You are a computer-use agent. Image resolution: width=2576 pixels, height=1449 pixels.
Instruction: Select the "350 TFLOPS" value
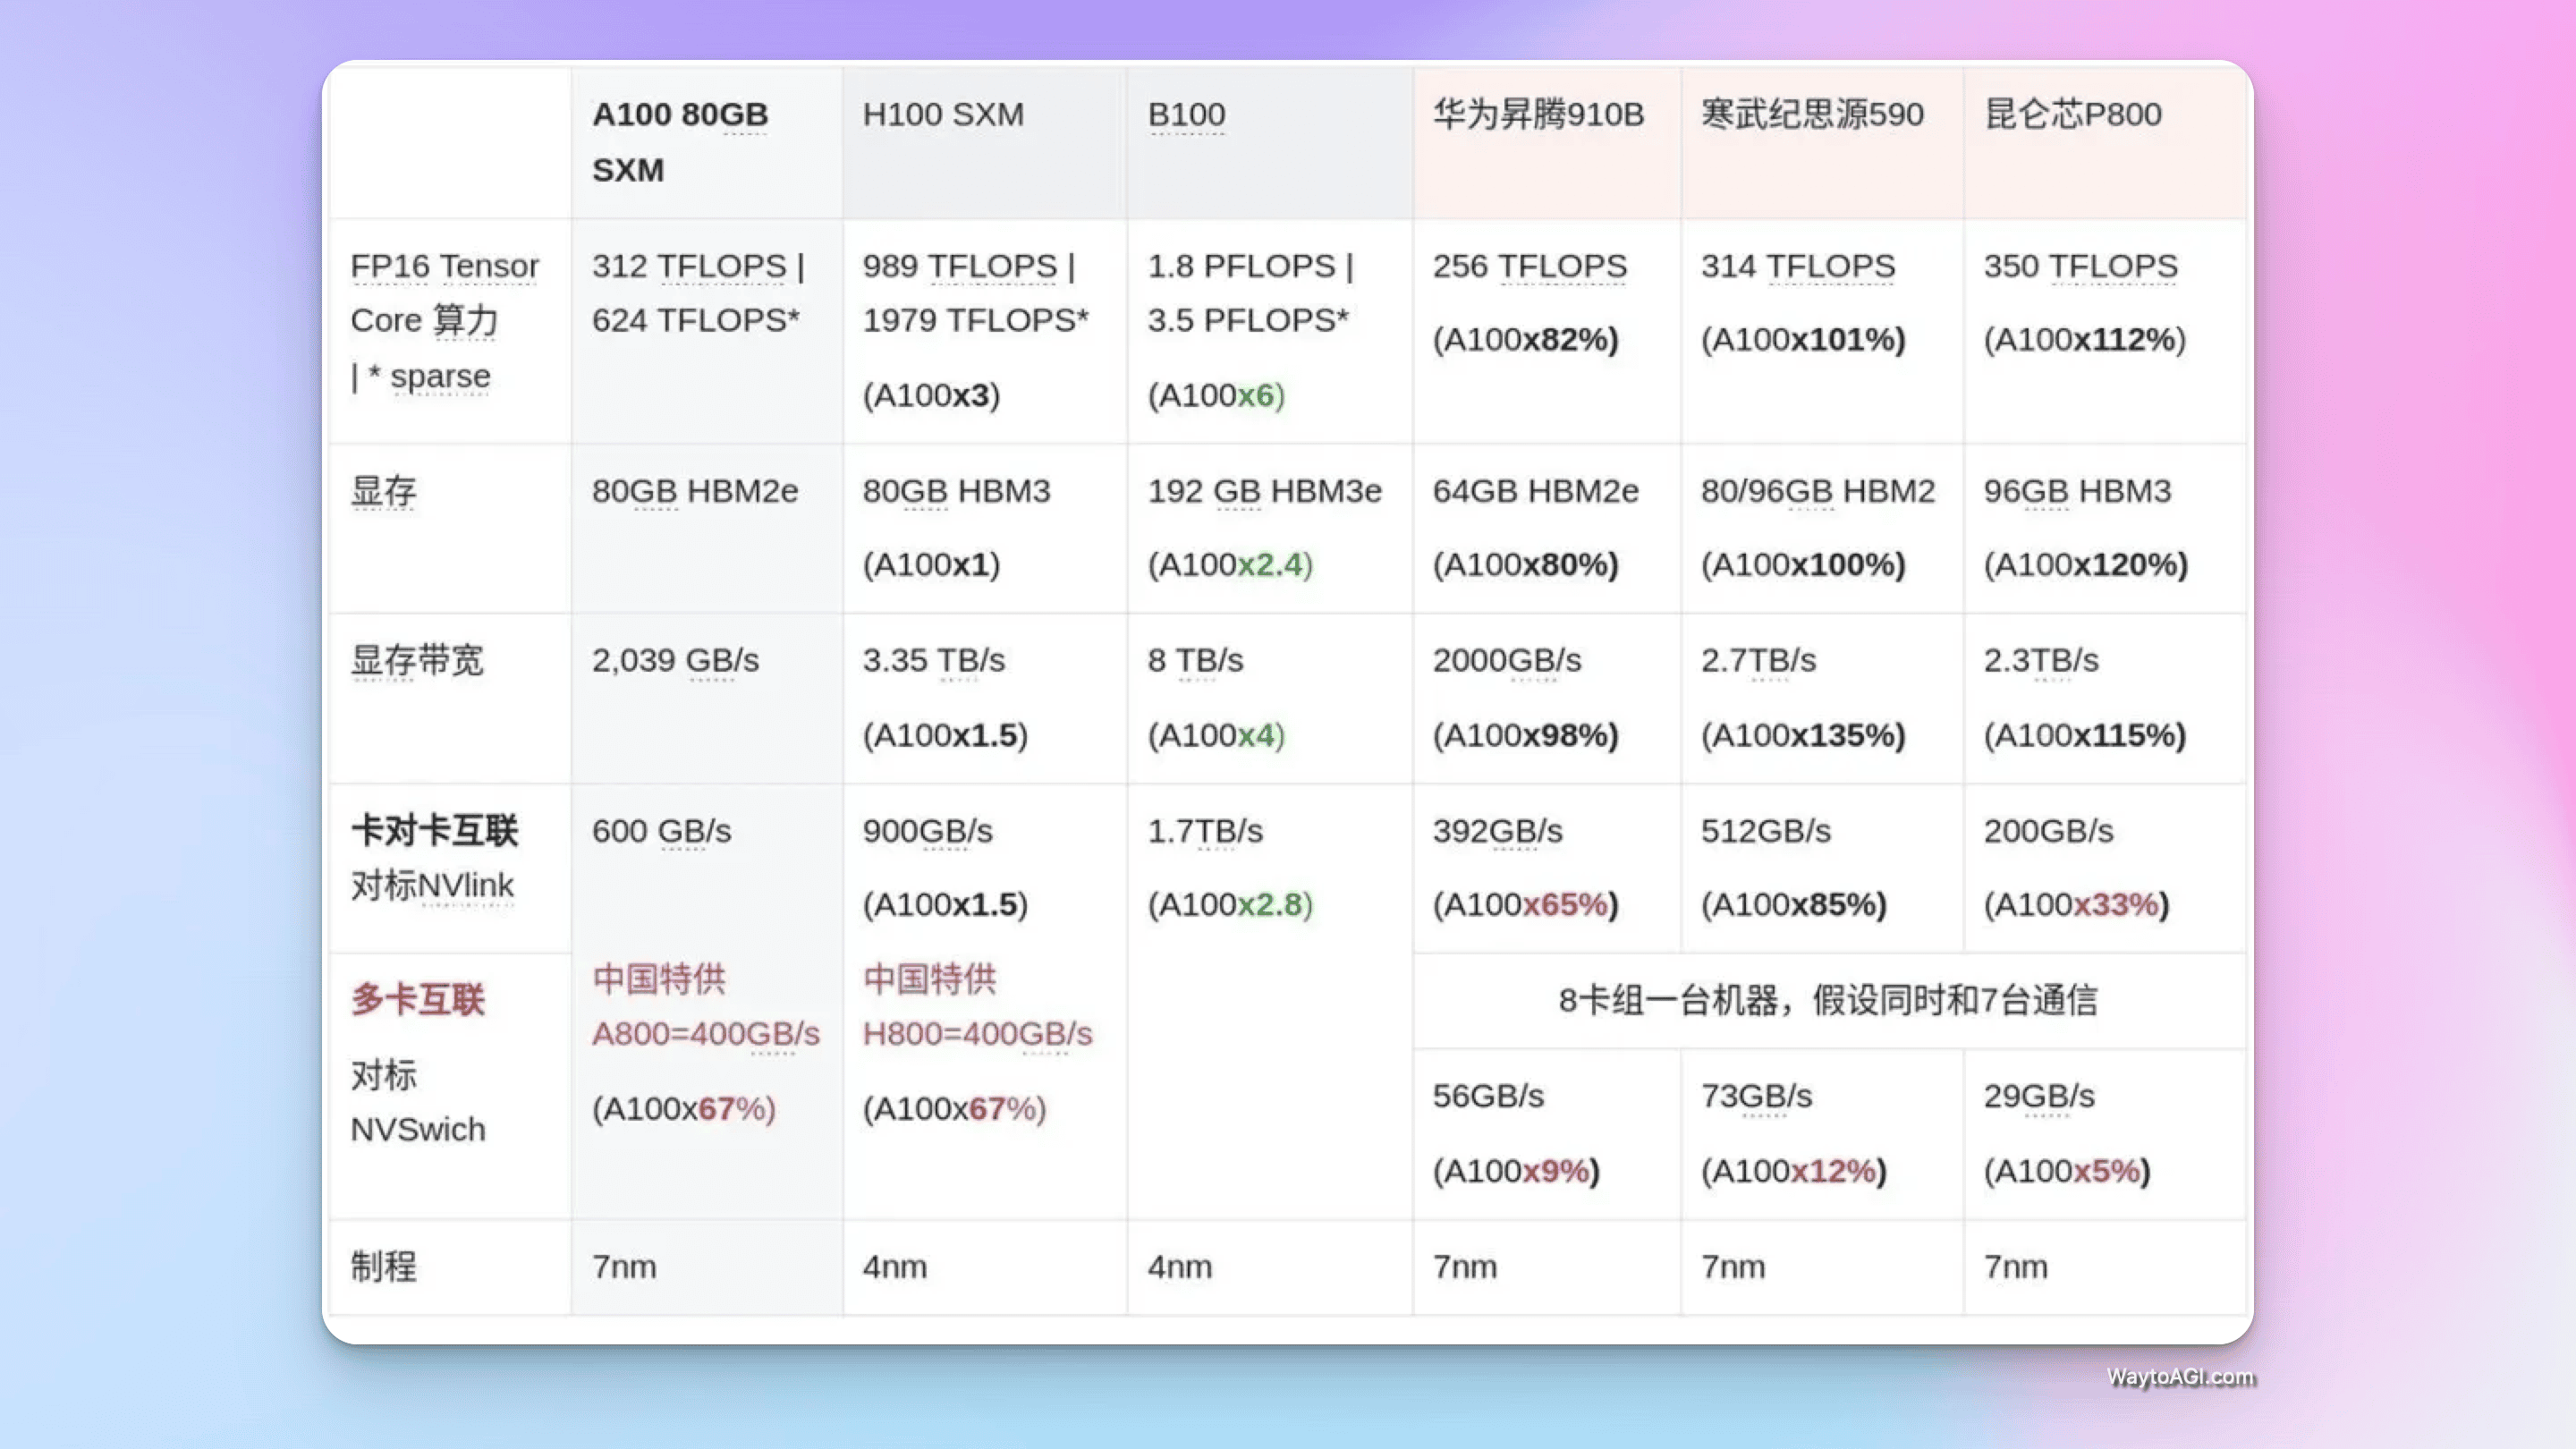(2081, 266)
